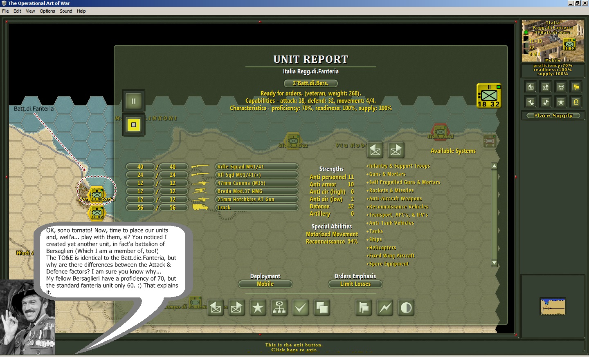Click scroll down arrow of Available Systems list

(495, 263)
